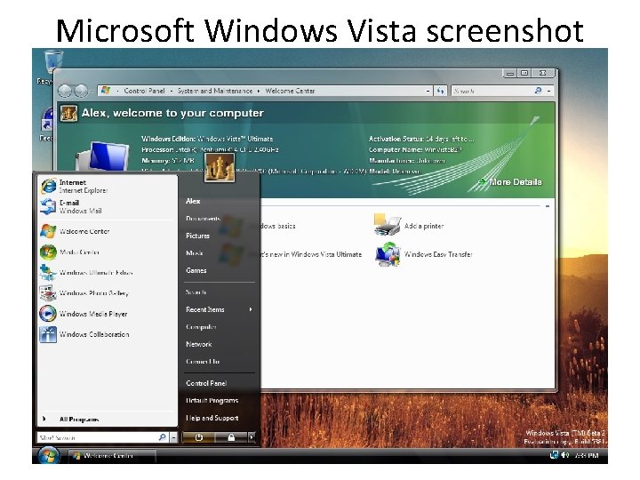
Task: Expand the Recent Items submenu arrow
Action: click(251, 309)
